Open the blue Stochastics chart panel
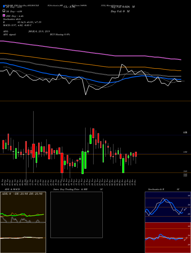Image resolution: width=191 pixels, height=253 pixels. click(168, 207)
